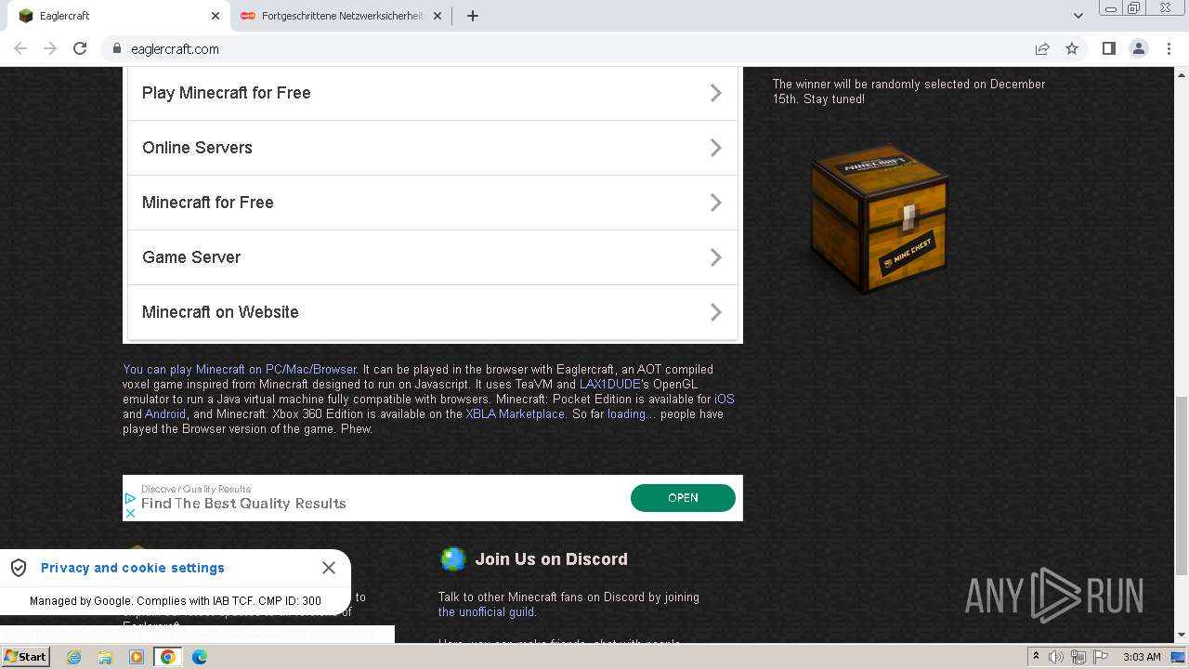Follow the iOS link

[x=724, y=399]
